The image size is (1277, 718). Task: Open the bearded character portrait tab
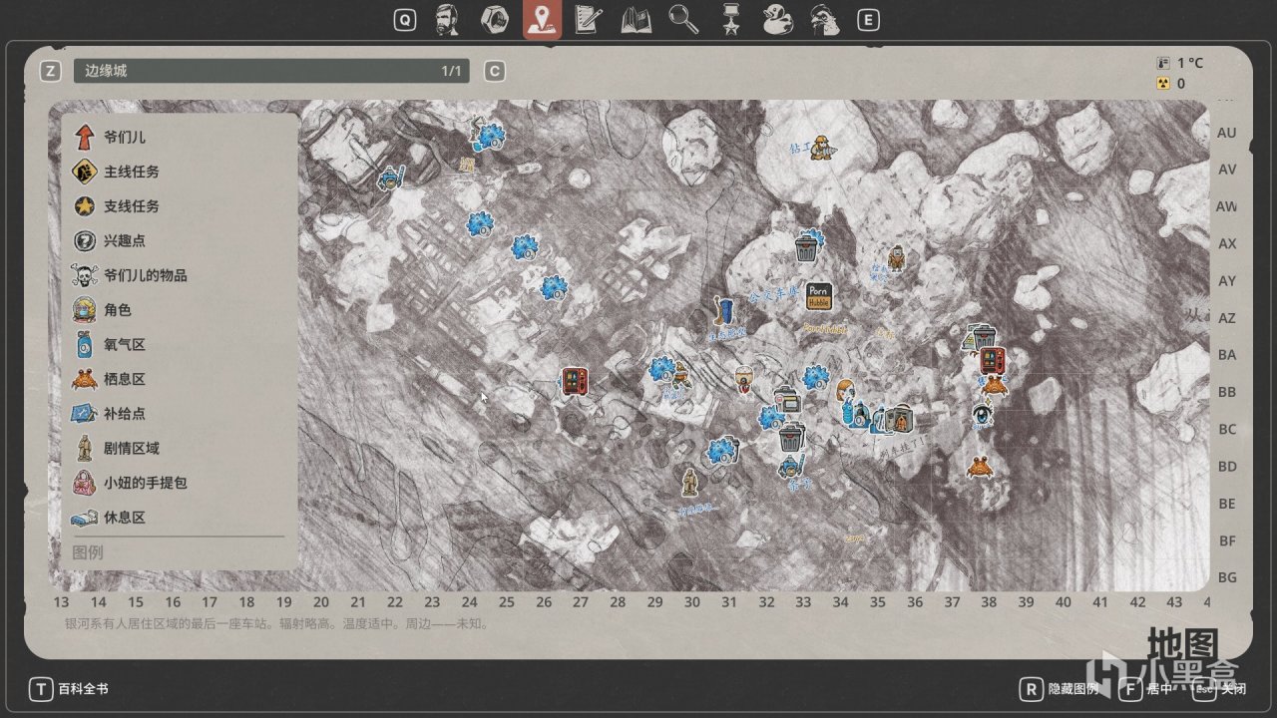tap(447, 19)
